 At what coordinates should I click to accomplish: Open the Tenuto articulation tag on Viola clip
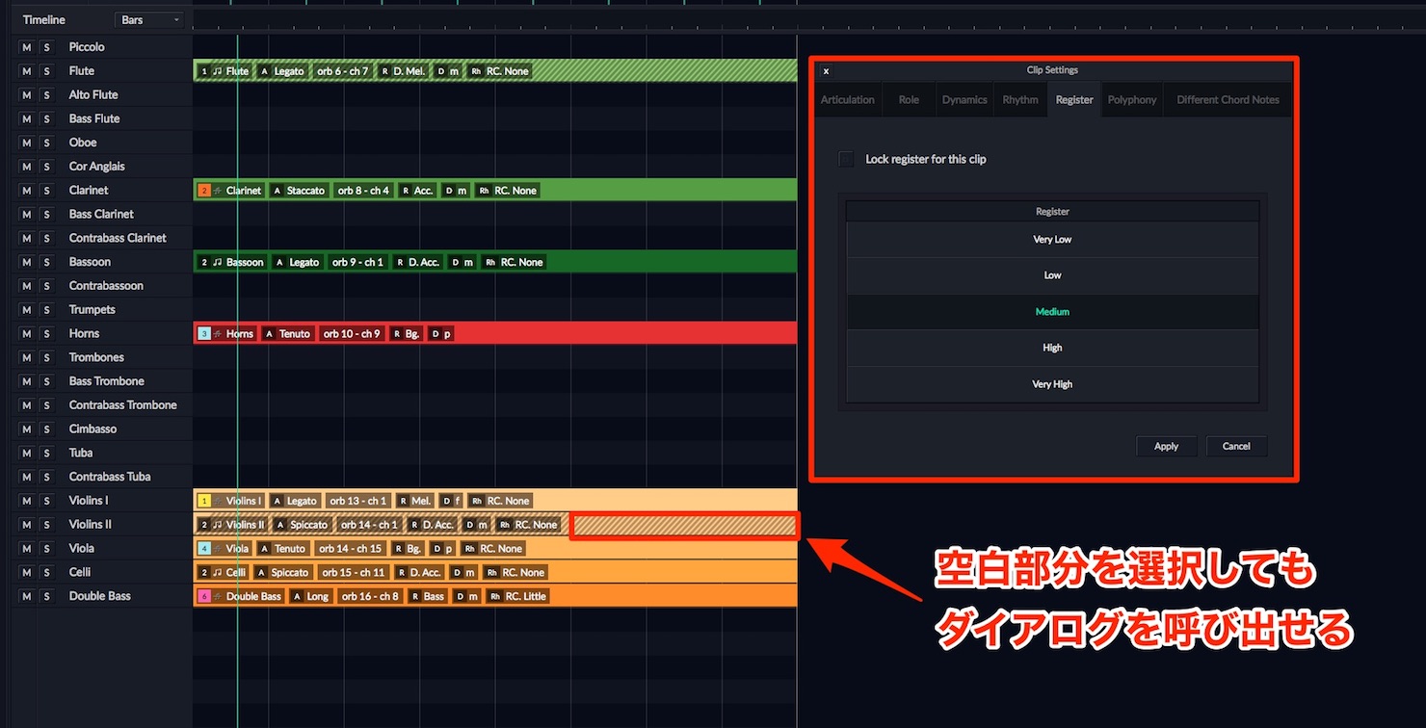pyautogui.click(x=283, y=549)
